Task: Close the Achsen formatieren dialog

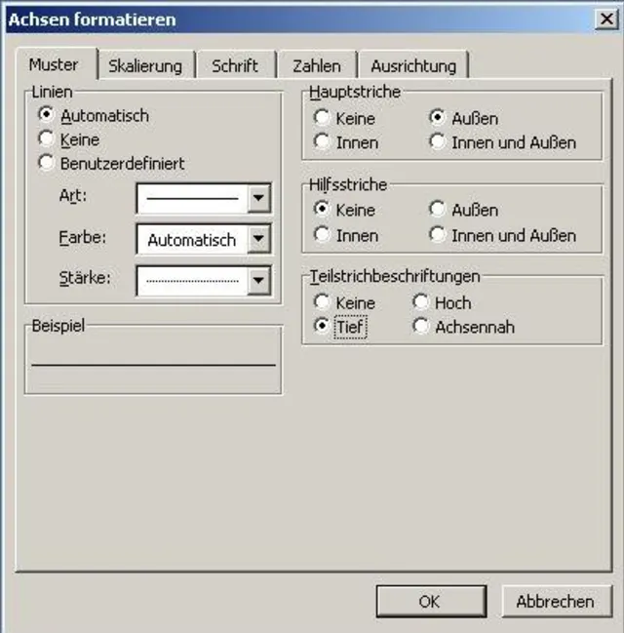Action: 605,19
